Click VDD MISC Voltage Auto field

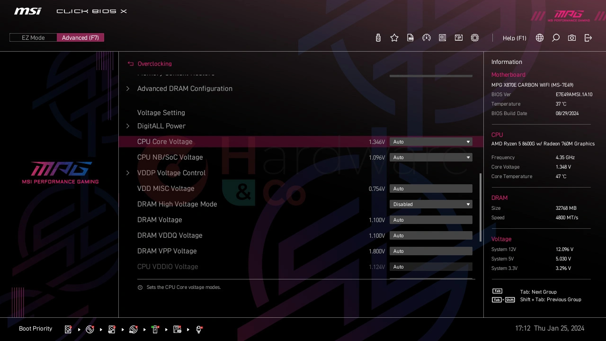(431, 188)
